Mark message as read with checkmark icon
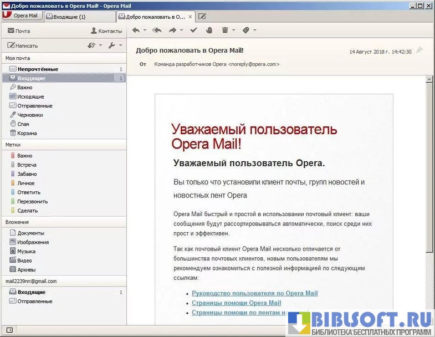This screenshot has height=337, width=435. pos(193,30)
